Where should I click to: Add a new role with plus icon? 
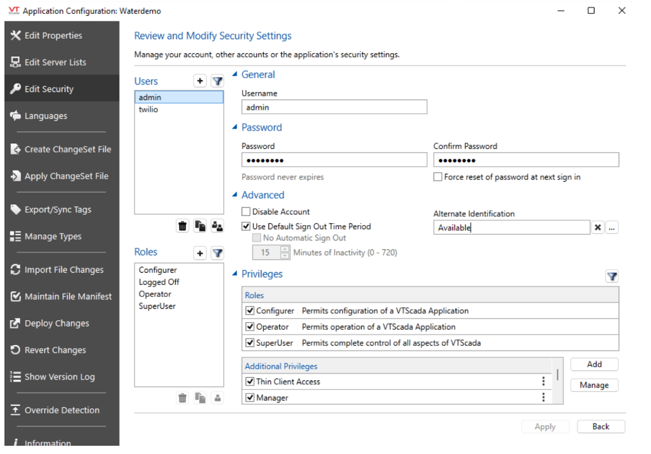[200, 253]
